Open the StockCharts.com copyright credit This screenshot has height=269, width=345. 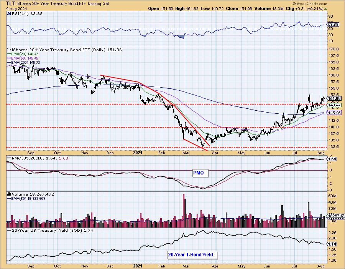(310, 3)
